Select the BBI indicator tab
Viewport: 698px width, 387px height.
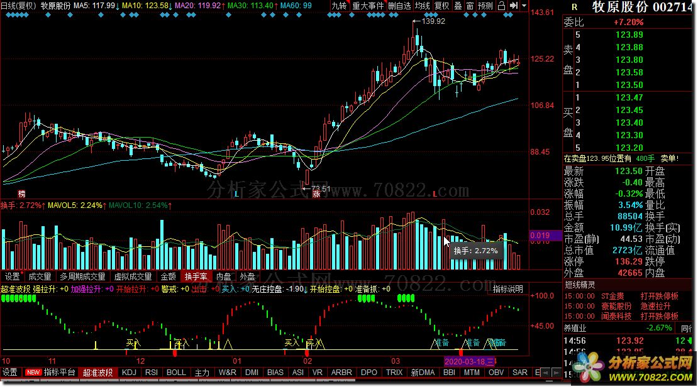[449, 373]
